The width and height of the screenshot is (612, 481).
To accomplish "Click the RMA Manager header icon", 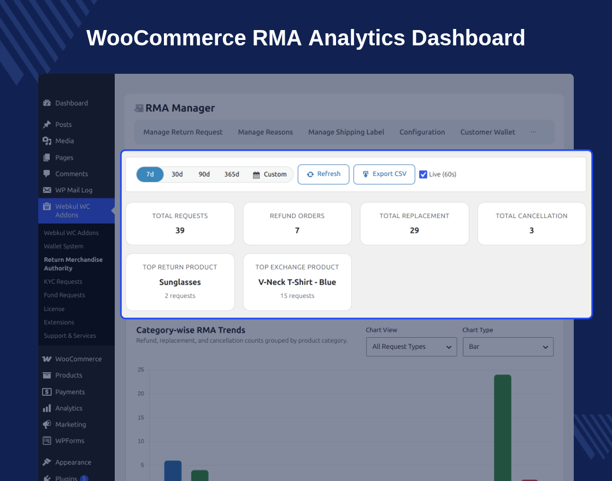I will click(139, 108).
